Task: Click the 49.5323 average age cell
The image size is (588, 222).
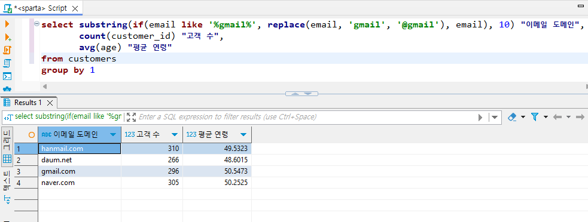Action: click(217, 149)
